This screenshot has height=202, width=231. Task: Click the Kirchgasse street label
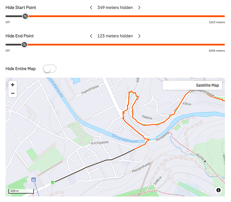click(x=100, y=143)
